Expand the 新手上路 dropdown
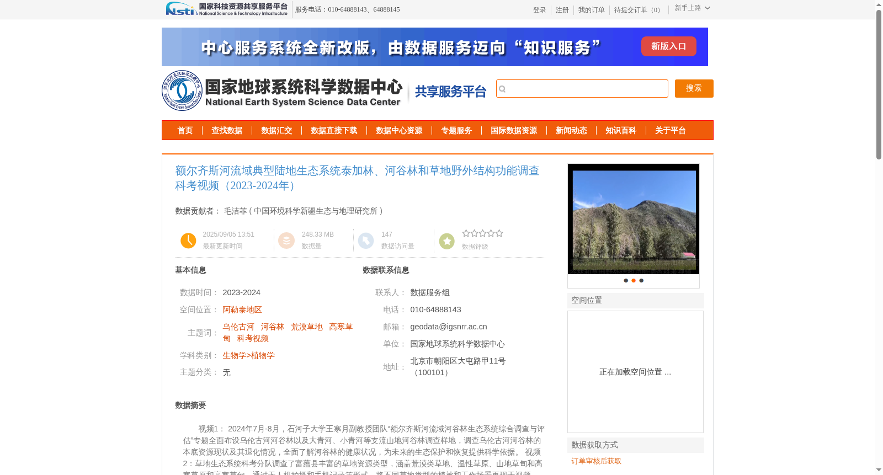Viewport: 883px width, 475px height. [692, 8]
